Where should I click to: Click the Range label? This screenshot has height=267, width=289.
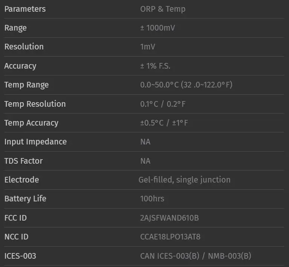[15, 28]
